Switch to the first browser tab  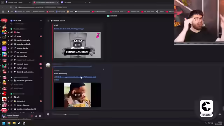point(17,2)
